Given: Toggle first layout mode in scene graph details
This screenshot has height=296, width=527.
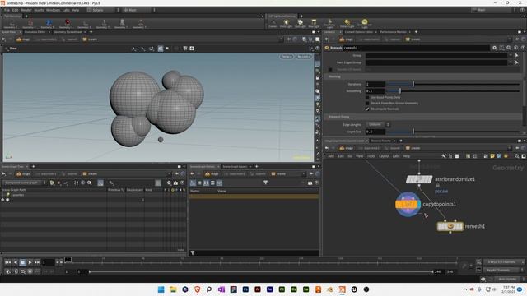Looking at the screenshot, I should (193, 183).
